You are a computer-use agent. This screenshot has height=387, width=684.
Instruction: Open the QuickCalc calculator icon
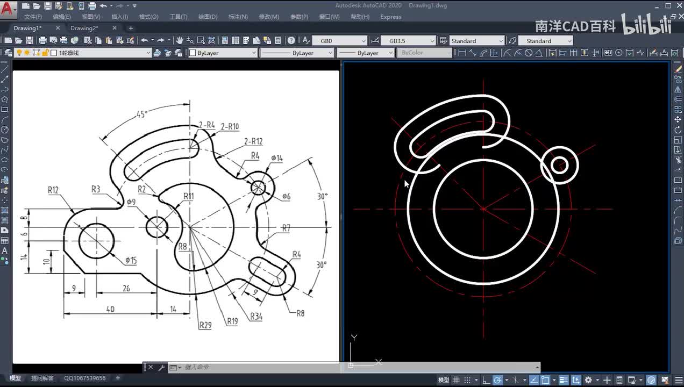(278, 40)
